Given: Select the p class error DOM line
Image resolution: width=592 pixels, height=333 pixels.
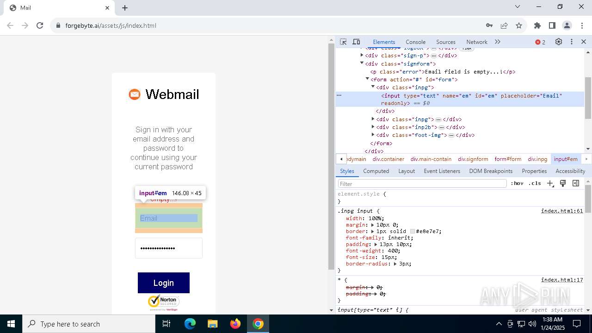Looking at the screenshot, I should tap(443, 72).
